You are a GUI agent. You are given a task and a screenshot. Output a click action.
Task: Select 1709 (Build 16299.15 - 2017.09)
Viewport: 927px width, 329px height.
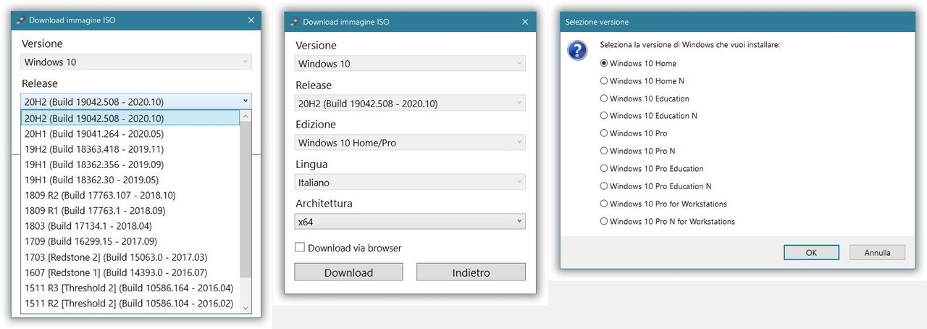click(x=130, y=241)
